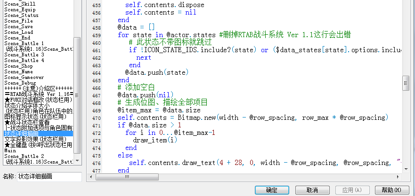The height and width of the screenshot is (196, 415).
Task: Place cursor on line 458 @data = []
Action: point(136,27)
